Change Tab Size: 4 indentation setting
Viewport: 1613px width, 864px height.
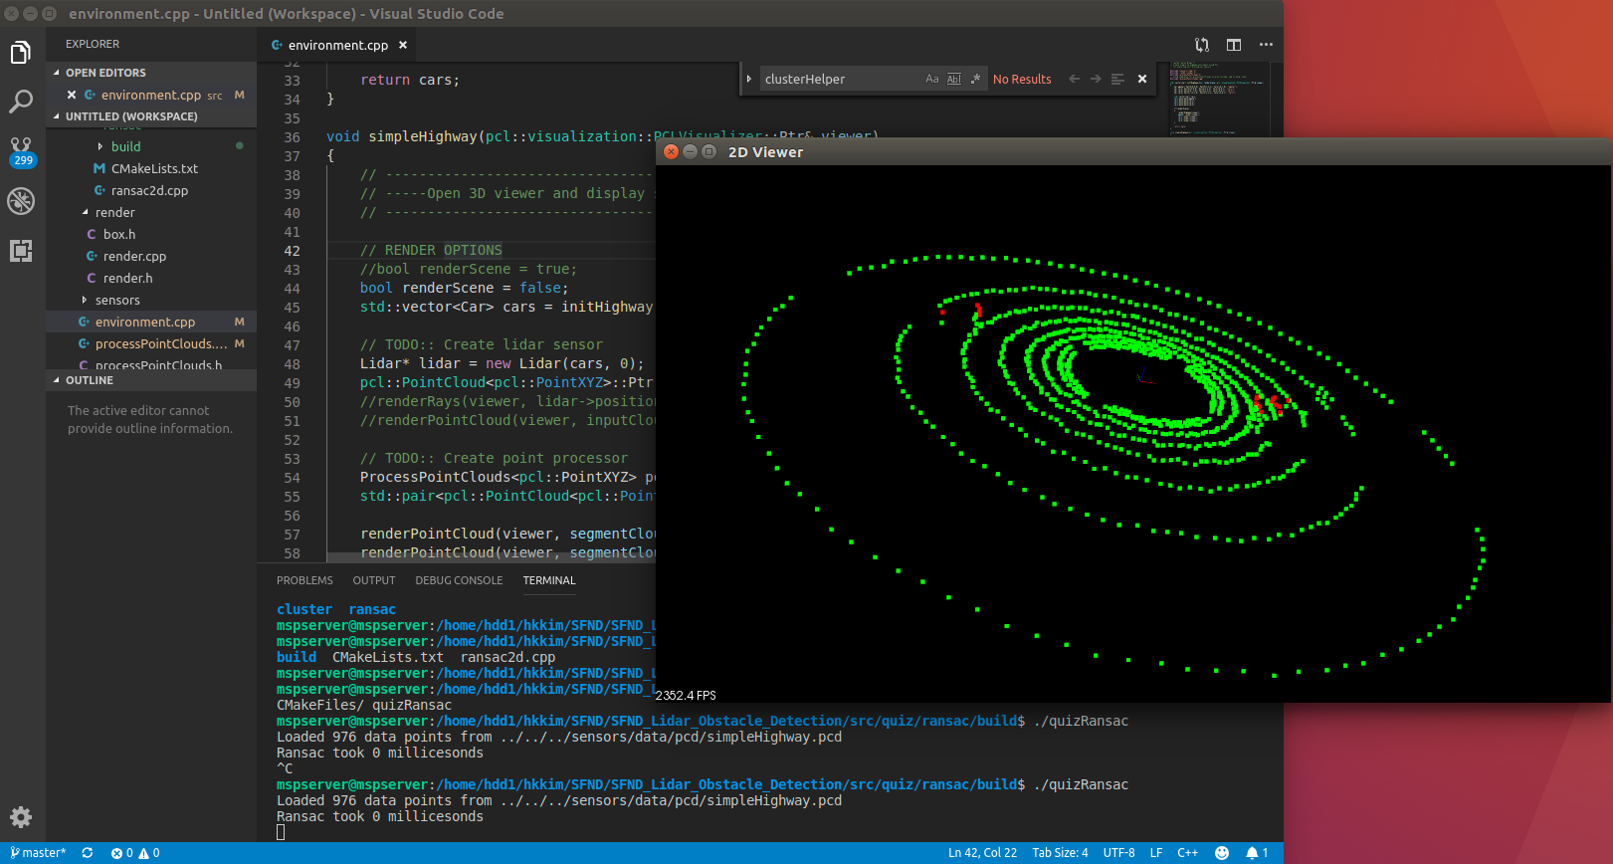(1060, 853)
